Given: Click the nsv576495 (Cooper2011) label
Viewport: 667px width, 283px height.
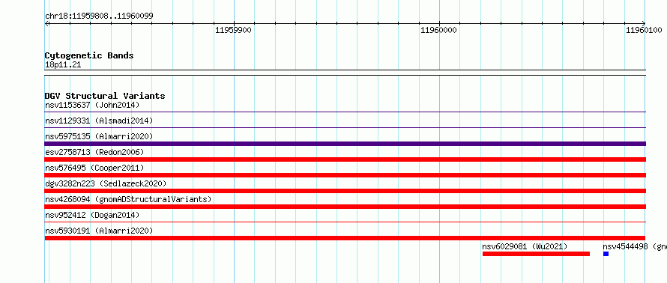Looking at the screenshot, I should pos(94,168).
